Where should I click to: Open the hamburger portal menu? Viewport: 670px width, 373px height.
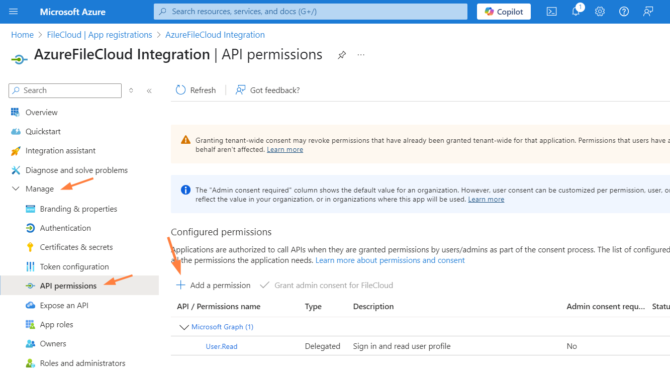[x=14, y=12]
